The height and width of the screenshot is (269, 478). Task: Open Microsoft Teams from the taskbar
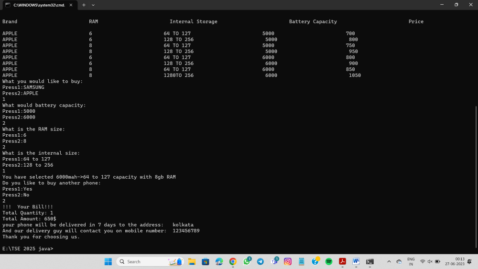pos(274,261)
